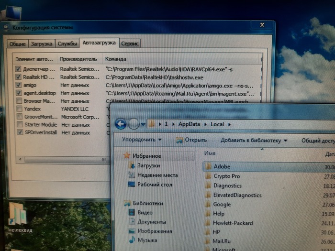Select the Mail.Ru folder icon
This screenshot has height=251, width=335.
pyautogui.click(x=207, y=241)
